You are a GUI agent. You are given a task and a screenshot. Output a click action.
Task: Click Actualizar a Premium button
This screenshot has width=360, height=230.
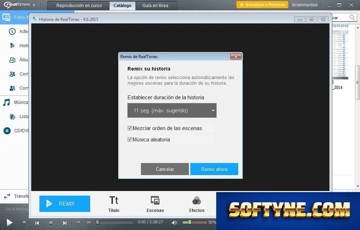[262, 5]
